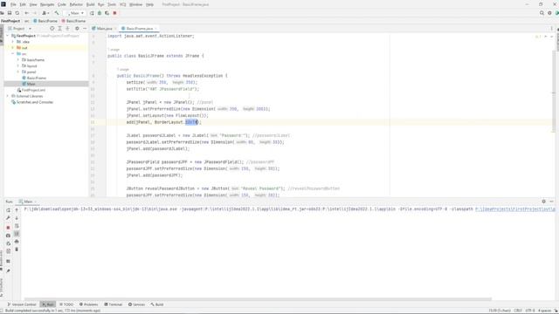Click Select Opened File target icon

click(52, 29)
